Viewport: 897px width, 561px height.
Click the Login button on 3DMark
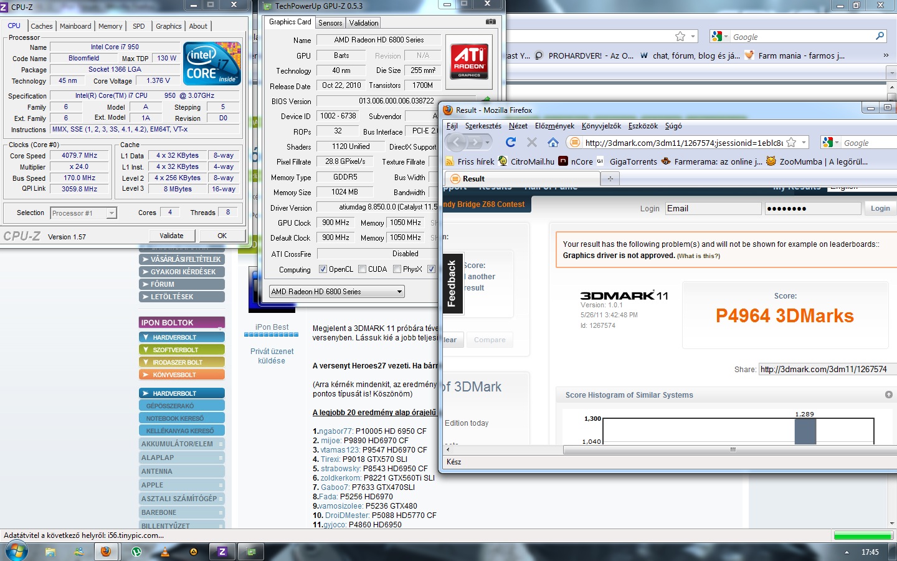pos(880,208)
